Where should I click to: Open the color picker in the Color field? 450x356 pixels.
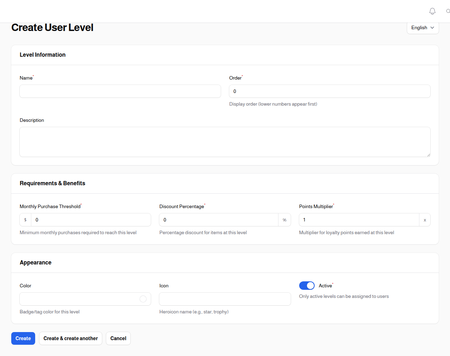click(x=143, y=299)
